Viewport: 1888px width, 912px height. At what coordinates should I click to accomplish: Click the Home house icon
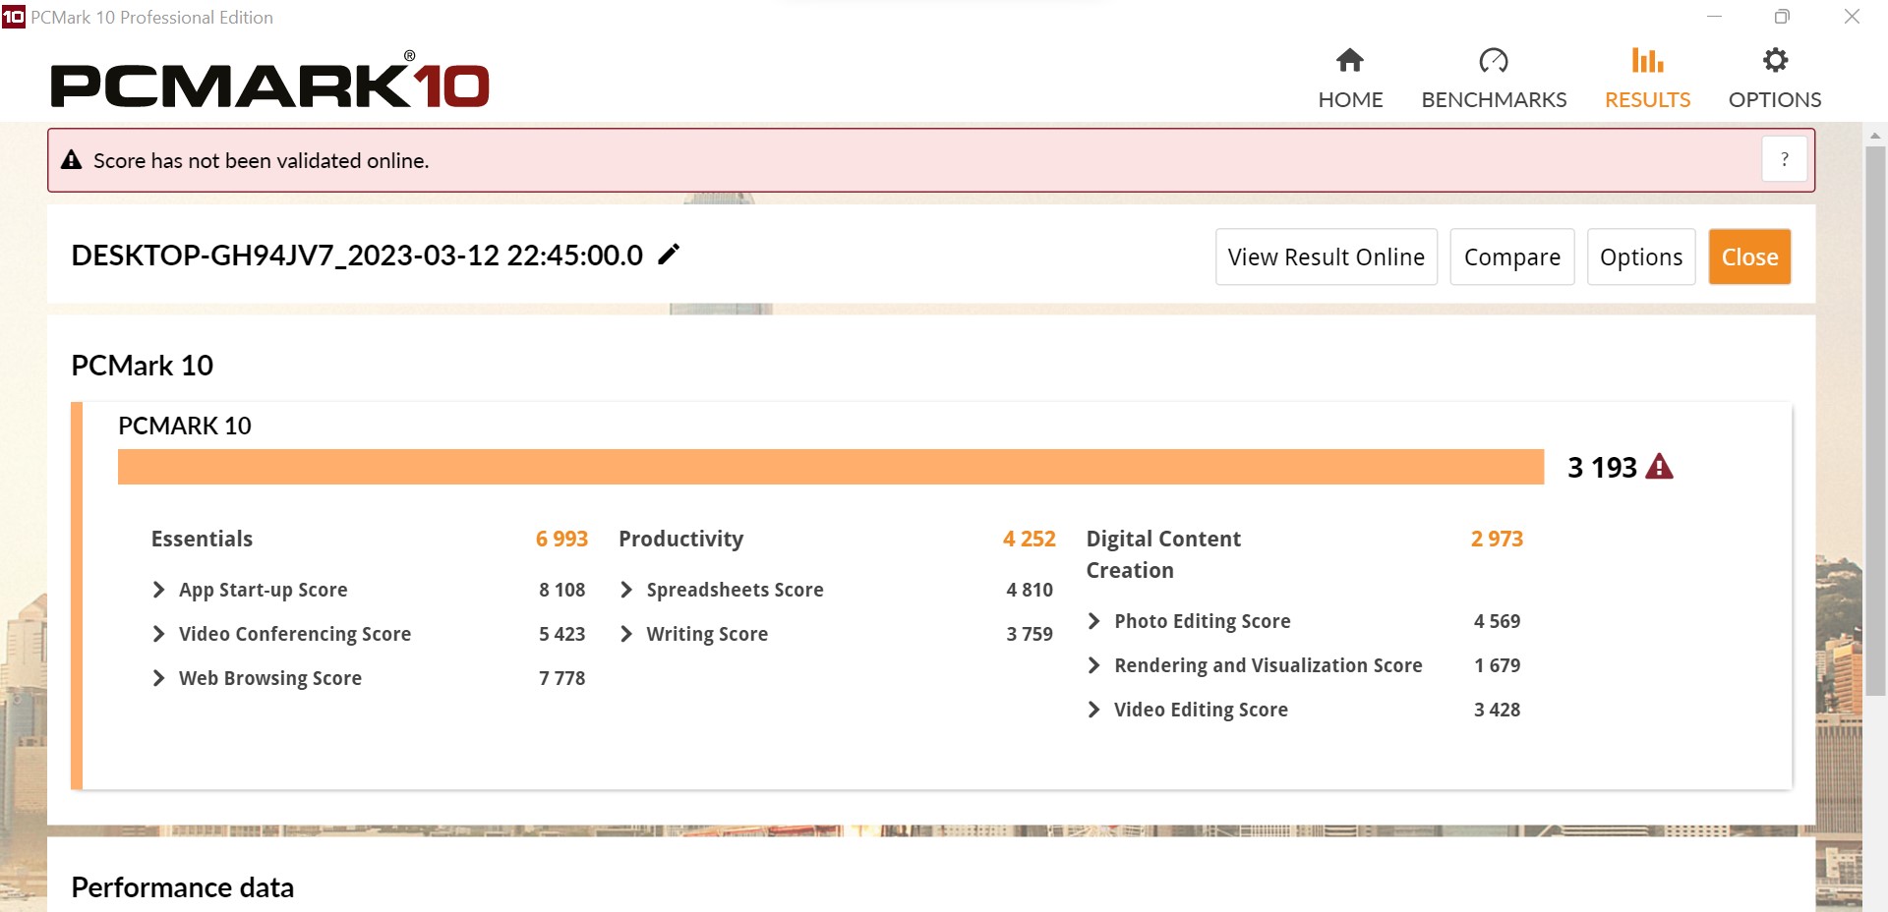[1350, 61]
